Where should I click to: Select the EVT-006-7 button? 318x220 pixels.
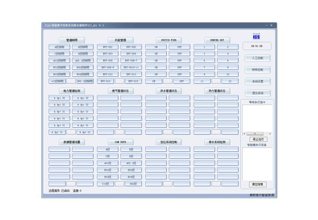[131, 61]
